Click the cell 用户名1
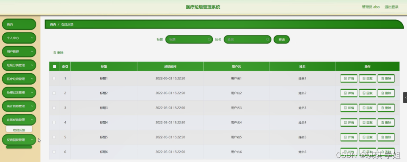Viewport: 407px width, 163px height. point(236,78)
